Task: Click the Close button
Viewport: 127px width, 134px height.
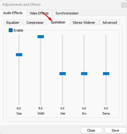Action: (x=91, y=130)
